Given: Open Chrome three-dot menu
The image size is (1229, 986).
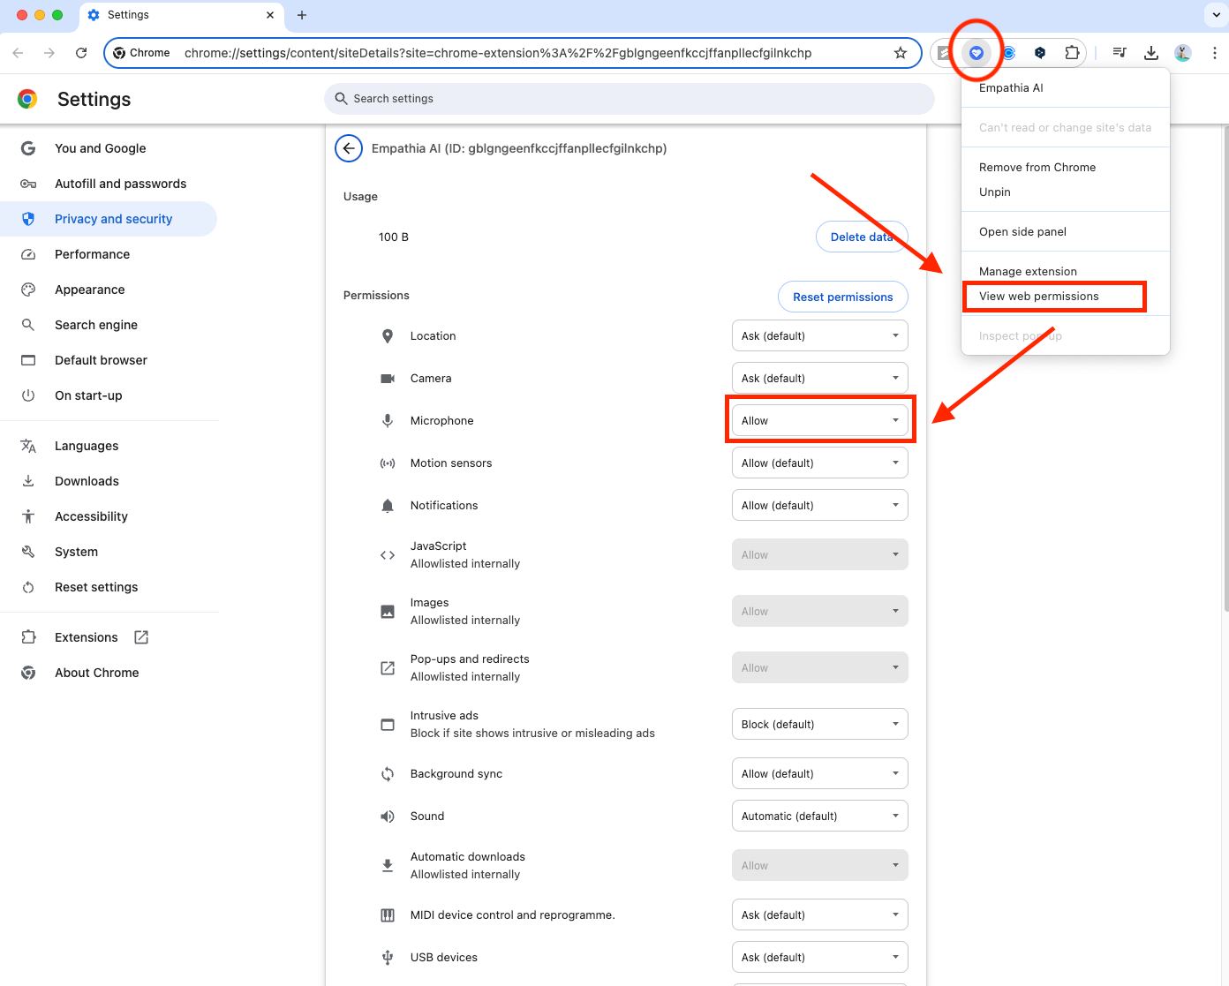Looking at the screenshot, I should (x=1215, y=53).
